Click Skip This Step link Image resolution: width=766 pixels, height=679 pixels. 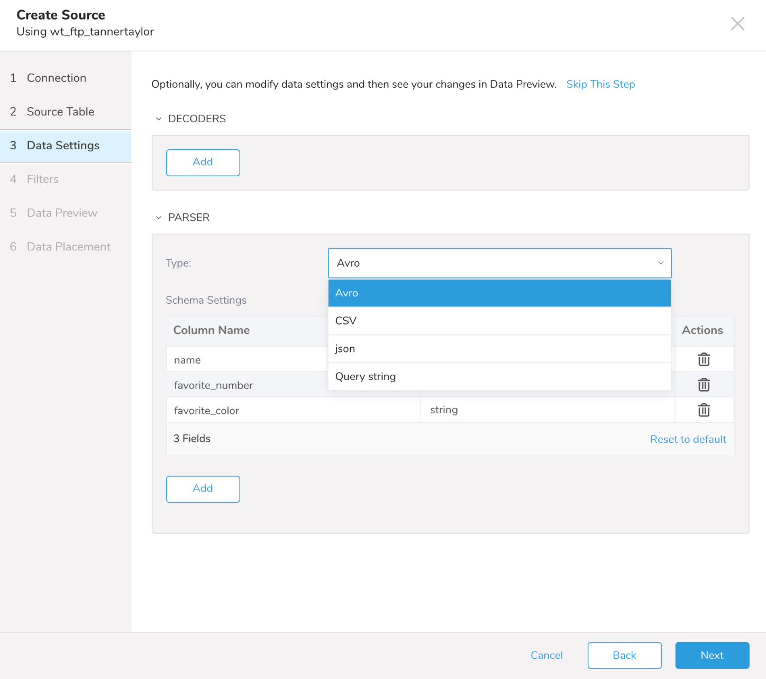coord(600,84)
